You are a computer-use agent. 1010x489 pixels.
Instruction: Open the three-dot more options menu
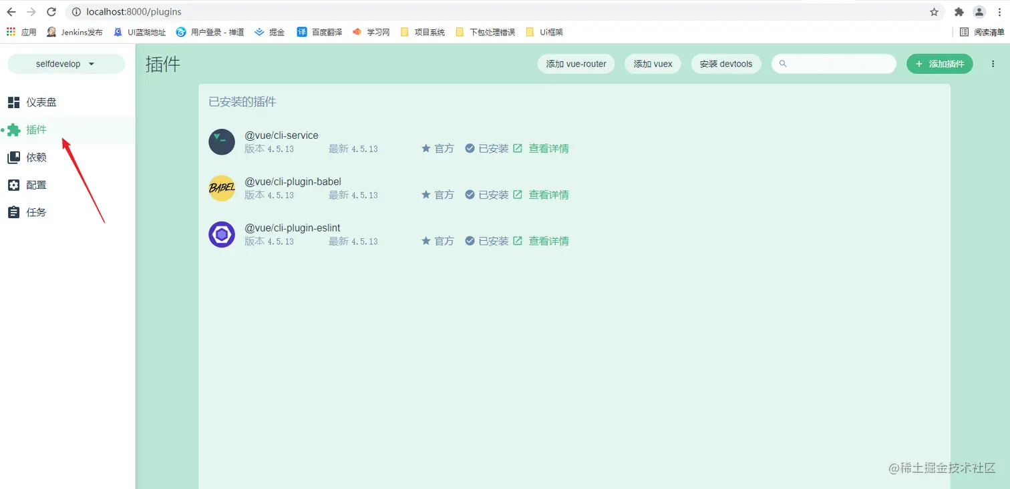pos(993,64)
